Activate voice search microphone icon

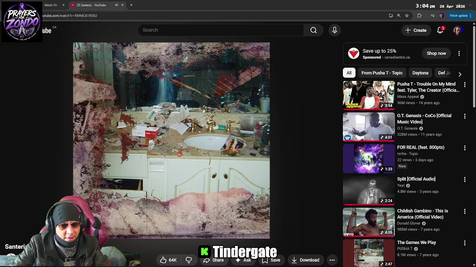pos(335,30)
